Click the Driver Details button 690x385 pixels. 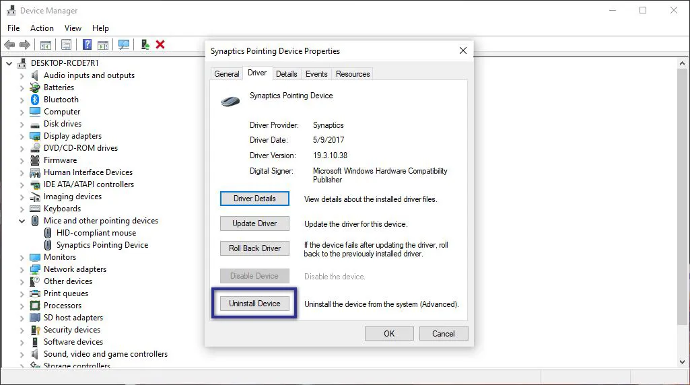point(254,199)
